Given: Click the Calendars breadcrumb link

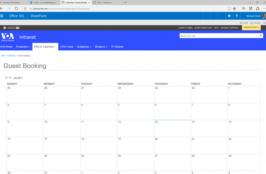Looking at the screenshot, I should pyautogui.click(x=11, y=56).
